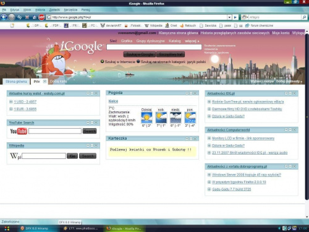Expand the '1 USD' currency rate entry

(x=11, y=101)
